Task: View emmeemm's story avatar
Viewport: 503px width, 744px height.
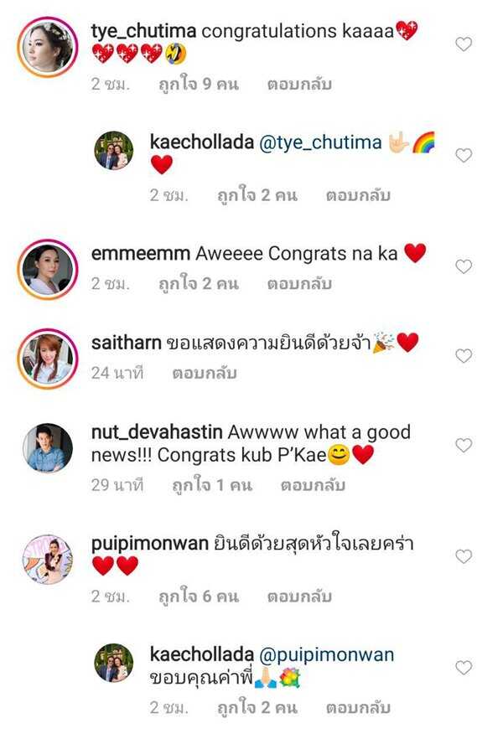Action: [x=48, y=269]
